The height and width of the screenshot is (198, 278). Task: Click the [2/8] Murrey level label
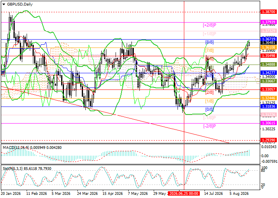209,92
